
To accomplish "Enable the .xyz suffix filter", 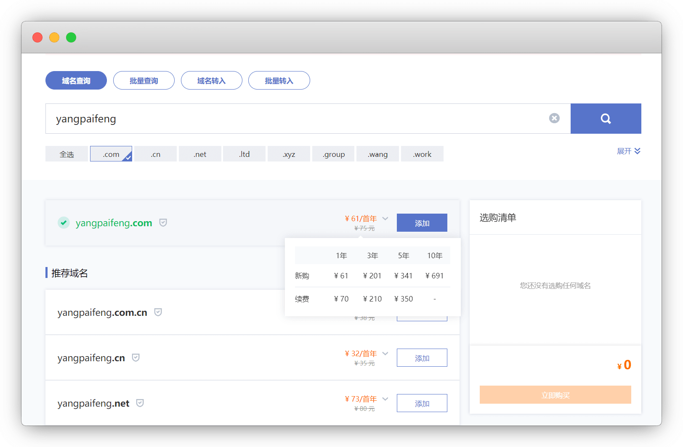I will [x=289, y=154].
